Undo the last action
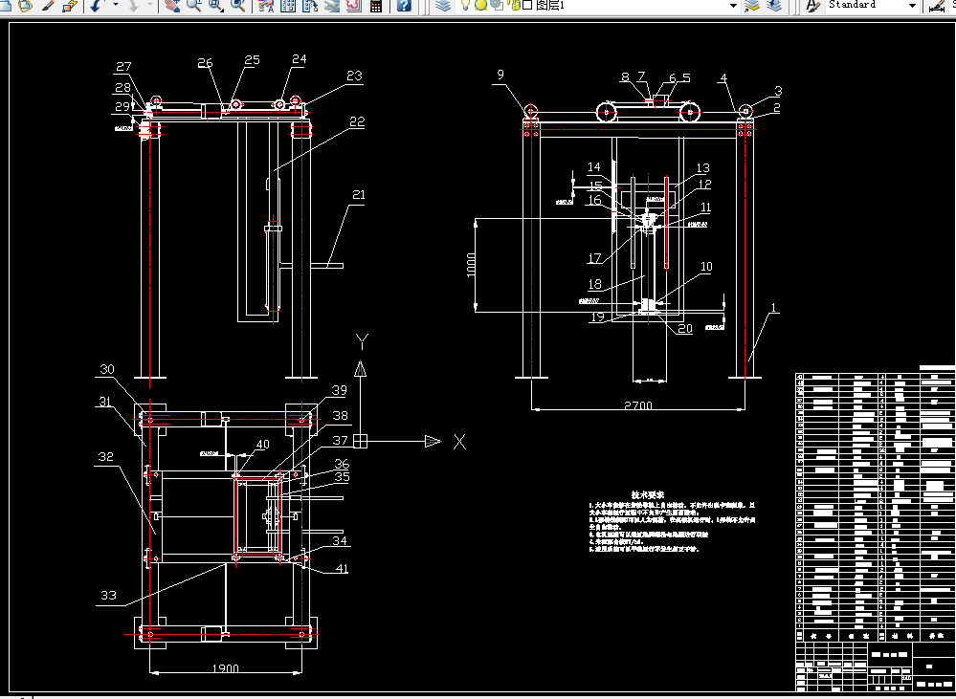 tap(98, 6)
